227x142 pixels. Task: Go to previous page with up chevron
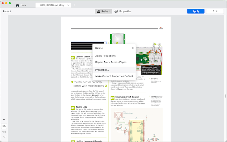point(4,120)
